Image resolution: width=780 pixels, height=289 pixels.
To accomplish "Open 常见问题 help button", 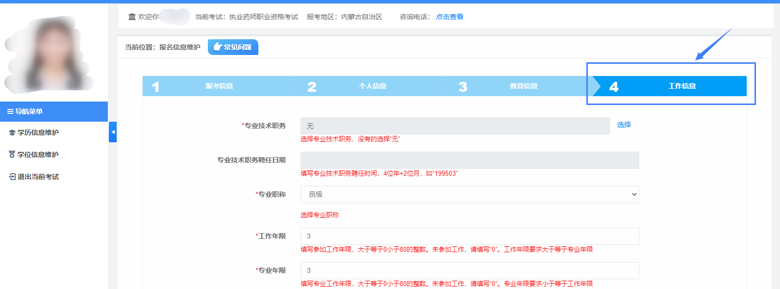I will click(x=233, y=47).
